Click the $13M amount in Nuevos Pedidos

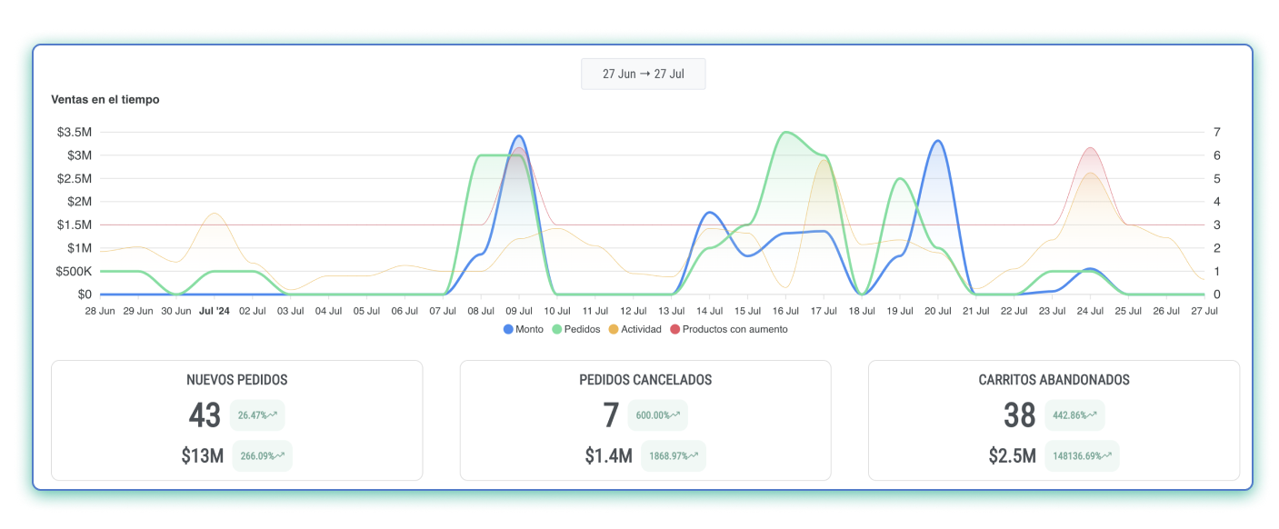[202, 455]
